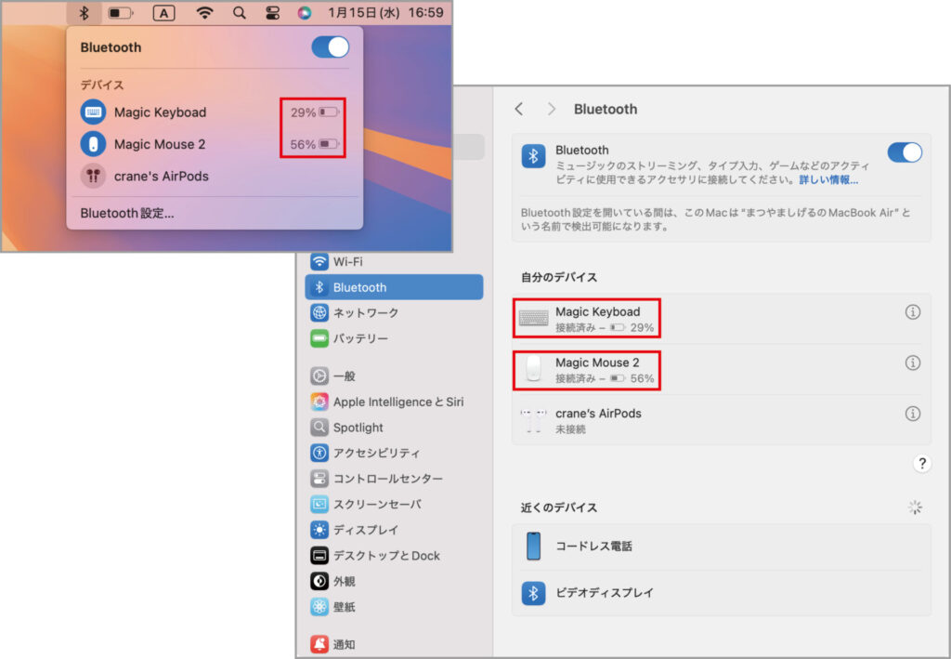Click the input source 'A' icon in menu bar
Viewport: 951px width, 659px height.
(163, 13)
